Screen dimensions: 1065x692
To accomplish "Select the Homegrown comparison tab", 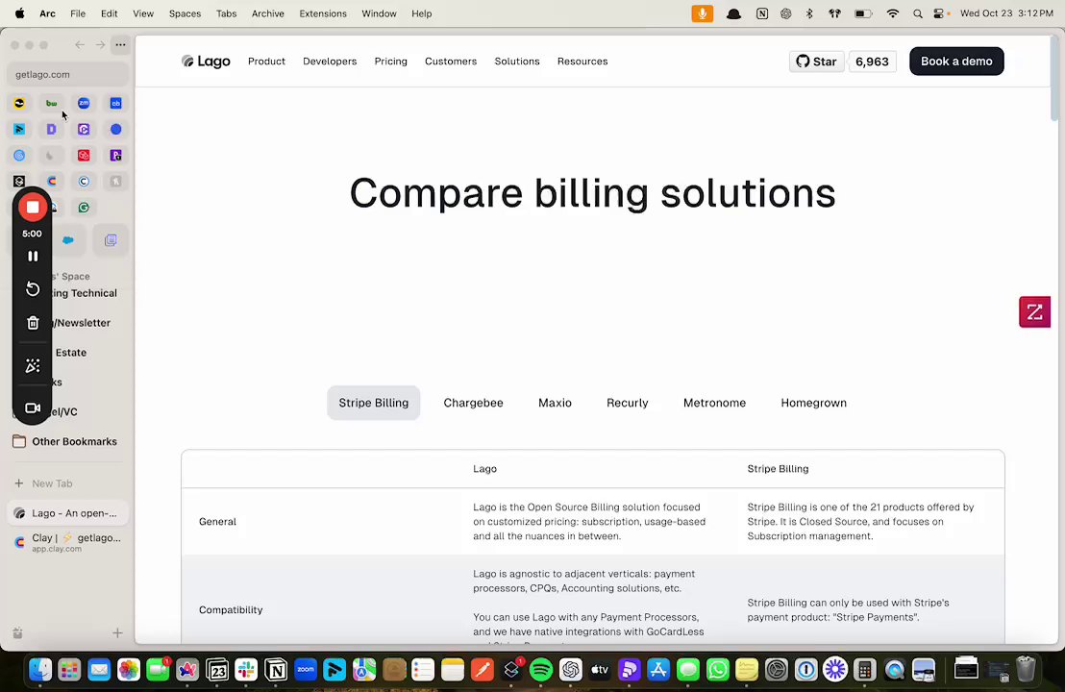I will coord(814,403).
